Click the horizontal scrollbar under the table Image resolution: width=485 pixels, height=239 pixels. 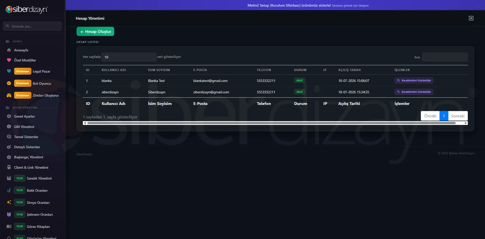pos(271,123)
